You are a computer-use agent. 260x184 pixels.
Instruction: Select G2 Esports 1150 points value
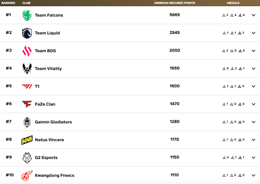(175, 158)
